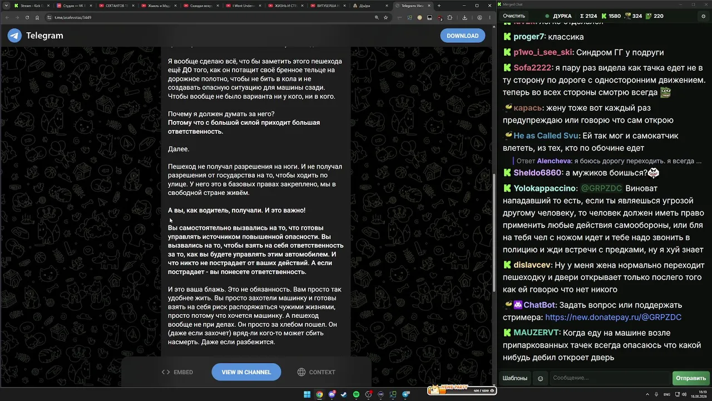Open the browser home page
The width and height of the screenshot is (712, 401).
(37, 17)
